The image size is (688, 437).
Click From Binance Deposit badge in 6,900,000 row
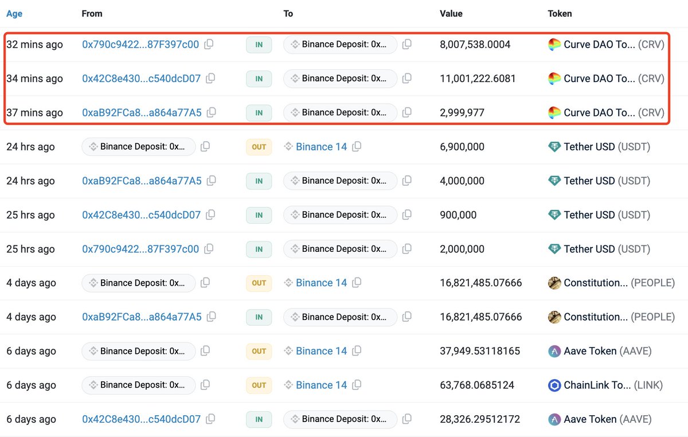138,147
